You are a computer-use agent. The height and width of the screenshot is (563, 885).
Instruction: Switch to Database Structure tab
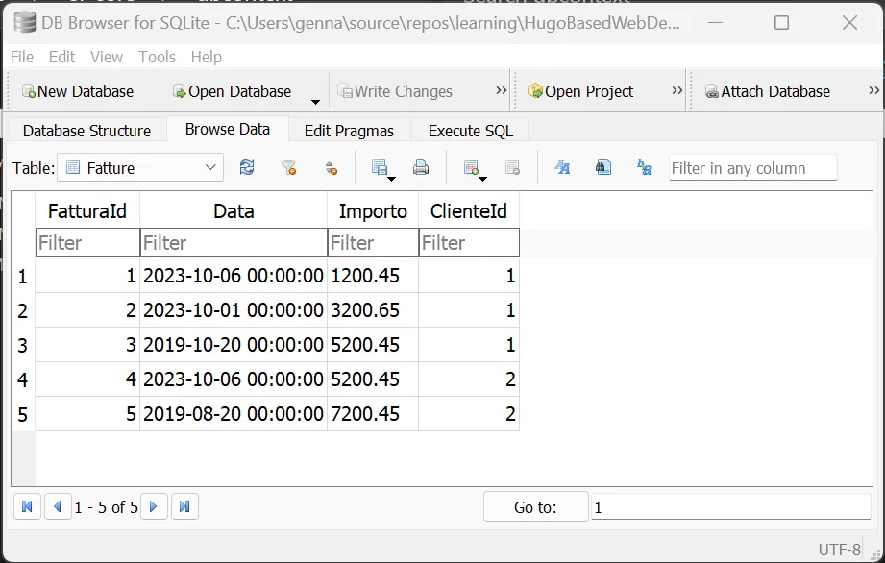click(x=86, y=131)
